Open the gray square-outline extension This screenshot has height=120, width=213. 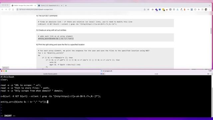tap(174, 10)
